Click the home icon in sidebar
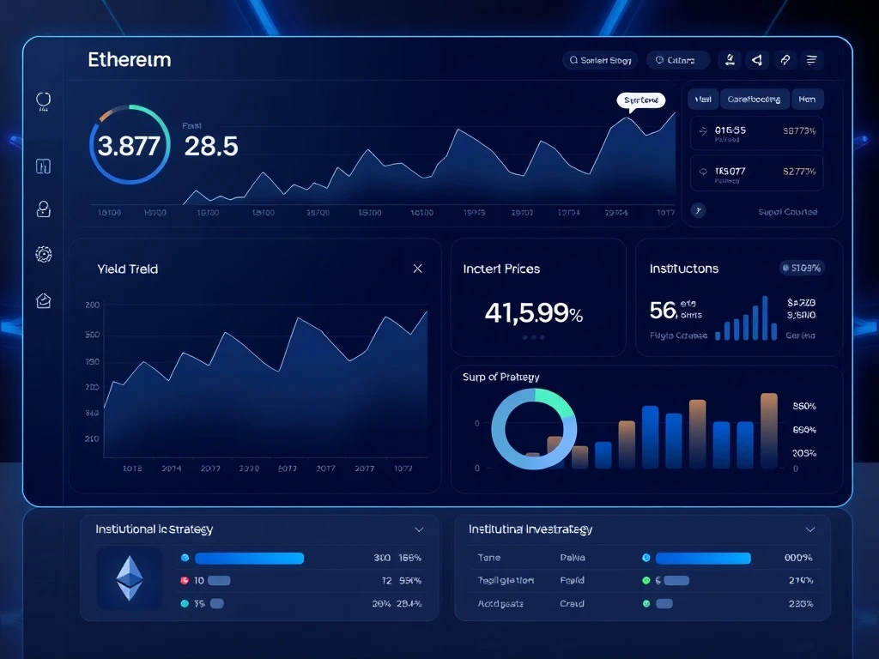 coord(43,301)
